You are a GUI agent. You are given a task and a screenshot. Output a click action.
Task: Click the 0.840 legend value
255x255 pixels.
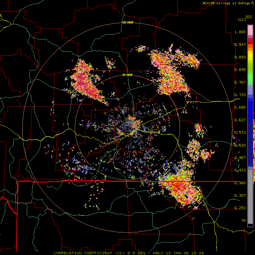click(240, 70)
